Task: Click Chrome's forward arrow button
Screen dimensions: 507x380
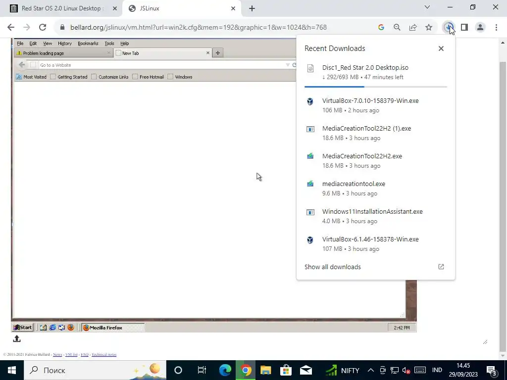Action: click(x=27, y=28)
